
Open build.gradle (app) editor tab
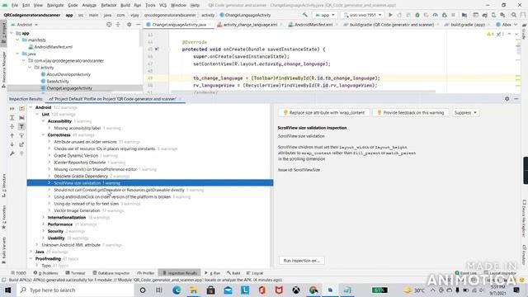point(464,25)
